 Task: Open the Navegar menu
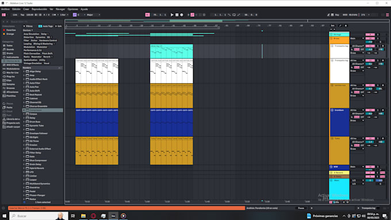pyautogui.click(x=60, y=9)
